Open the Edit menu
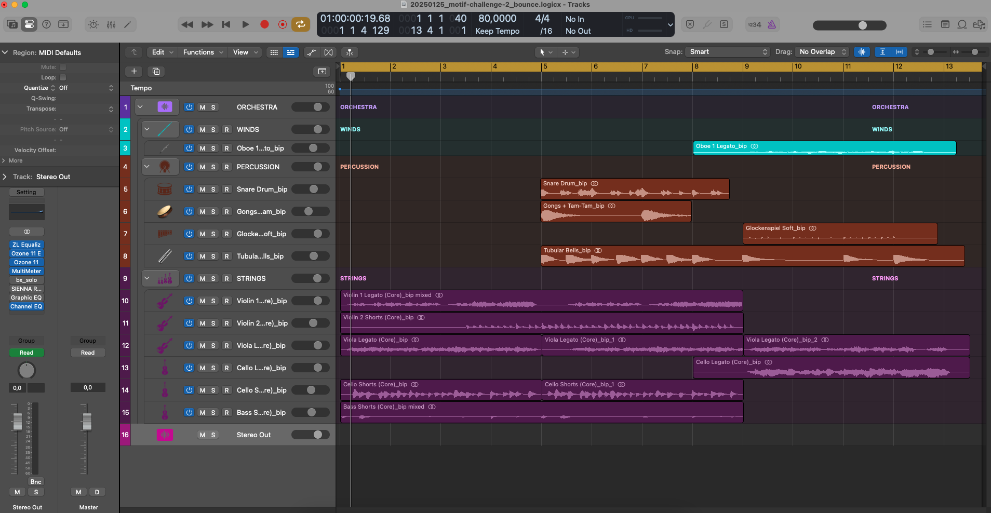 tap(162, 52)
